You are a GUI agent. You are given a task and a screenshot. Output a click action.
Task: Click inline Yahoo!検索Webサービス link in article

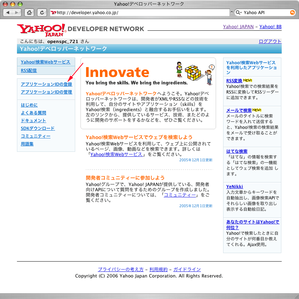(116, 155)
